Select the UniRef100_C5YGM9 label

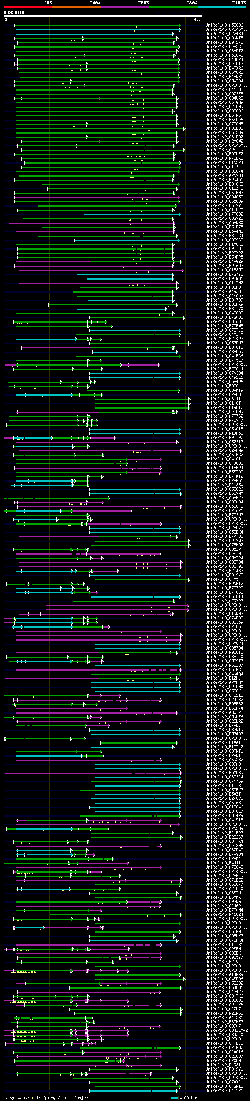tap(224, 103)
